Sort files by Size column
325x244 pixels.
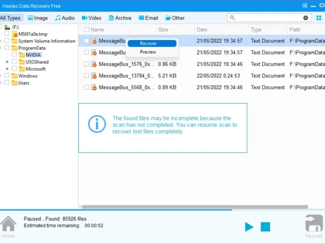163,30
